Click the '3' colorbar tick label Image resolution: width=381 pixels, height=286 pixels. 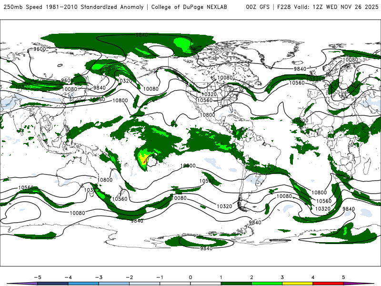[282, 277]
